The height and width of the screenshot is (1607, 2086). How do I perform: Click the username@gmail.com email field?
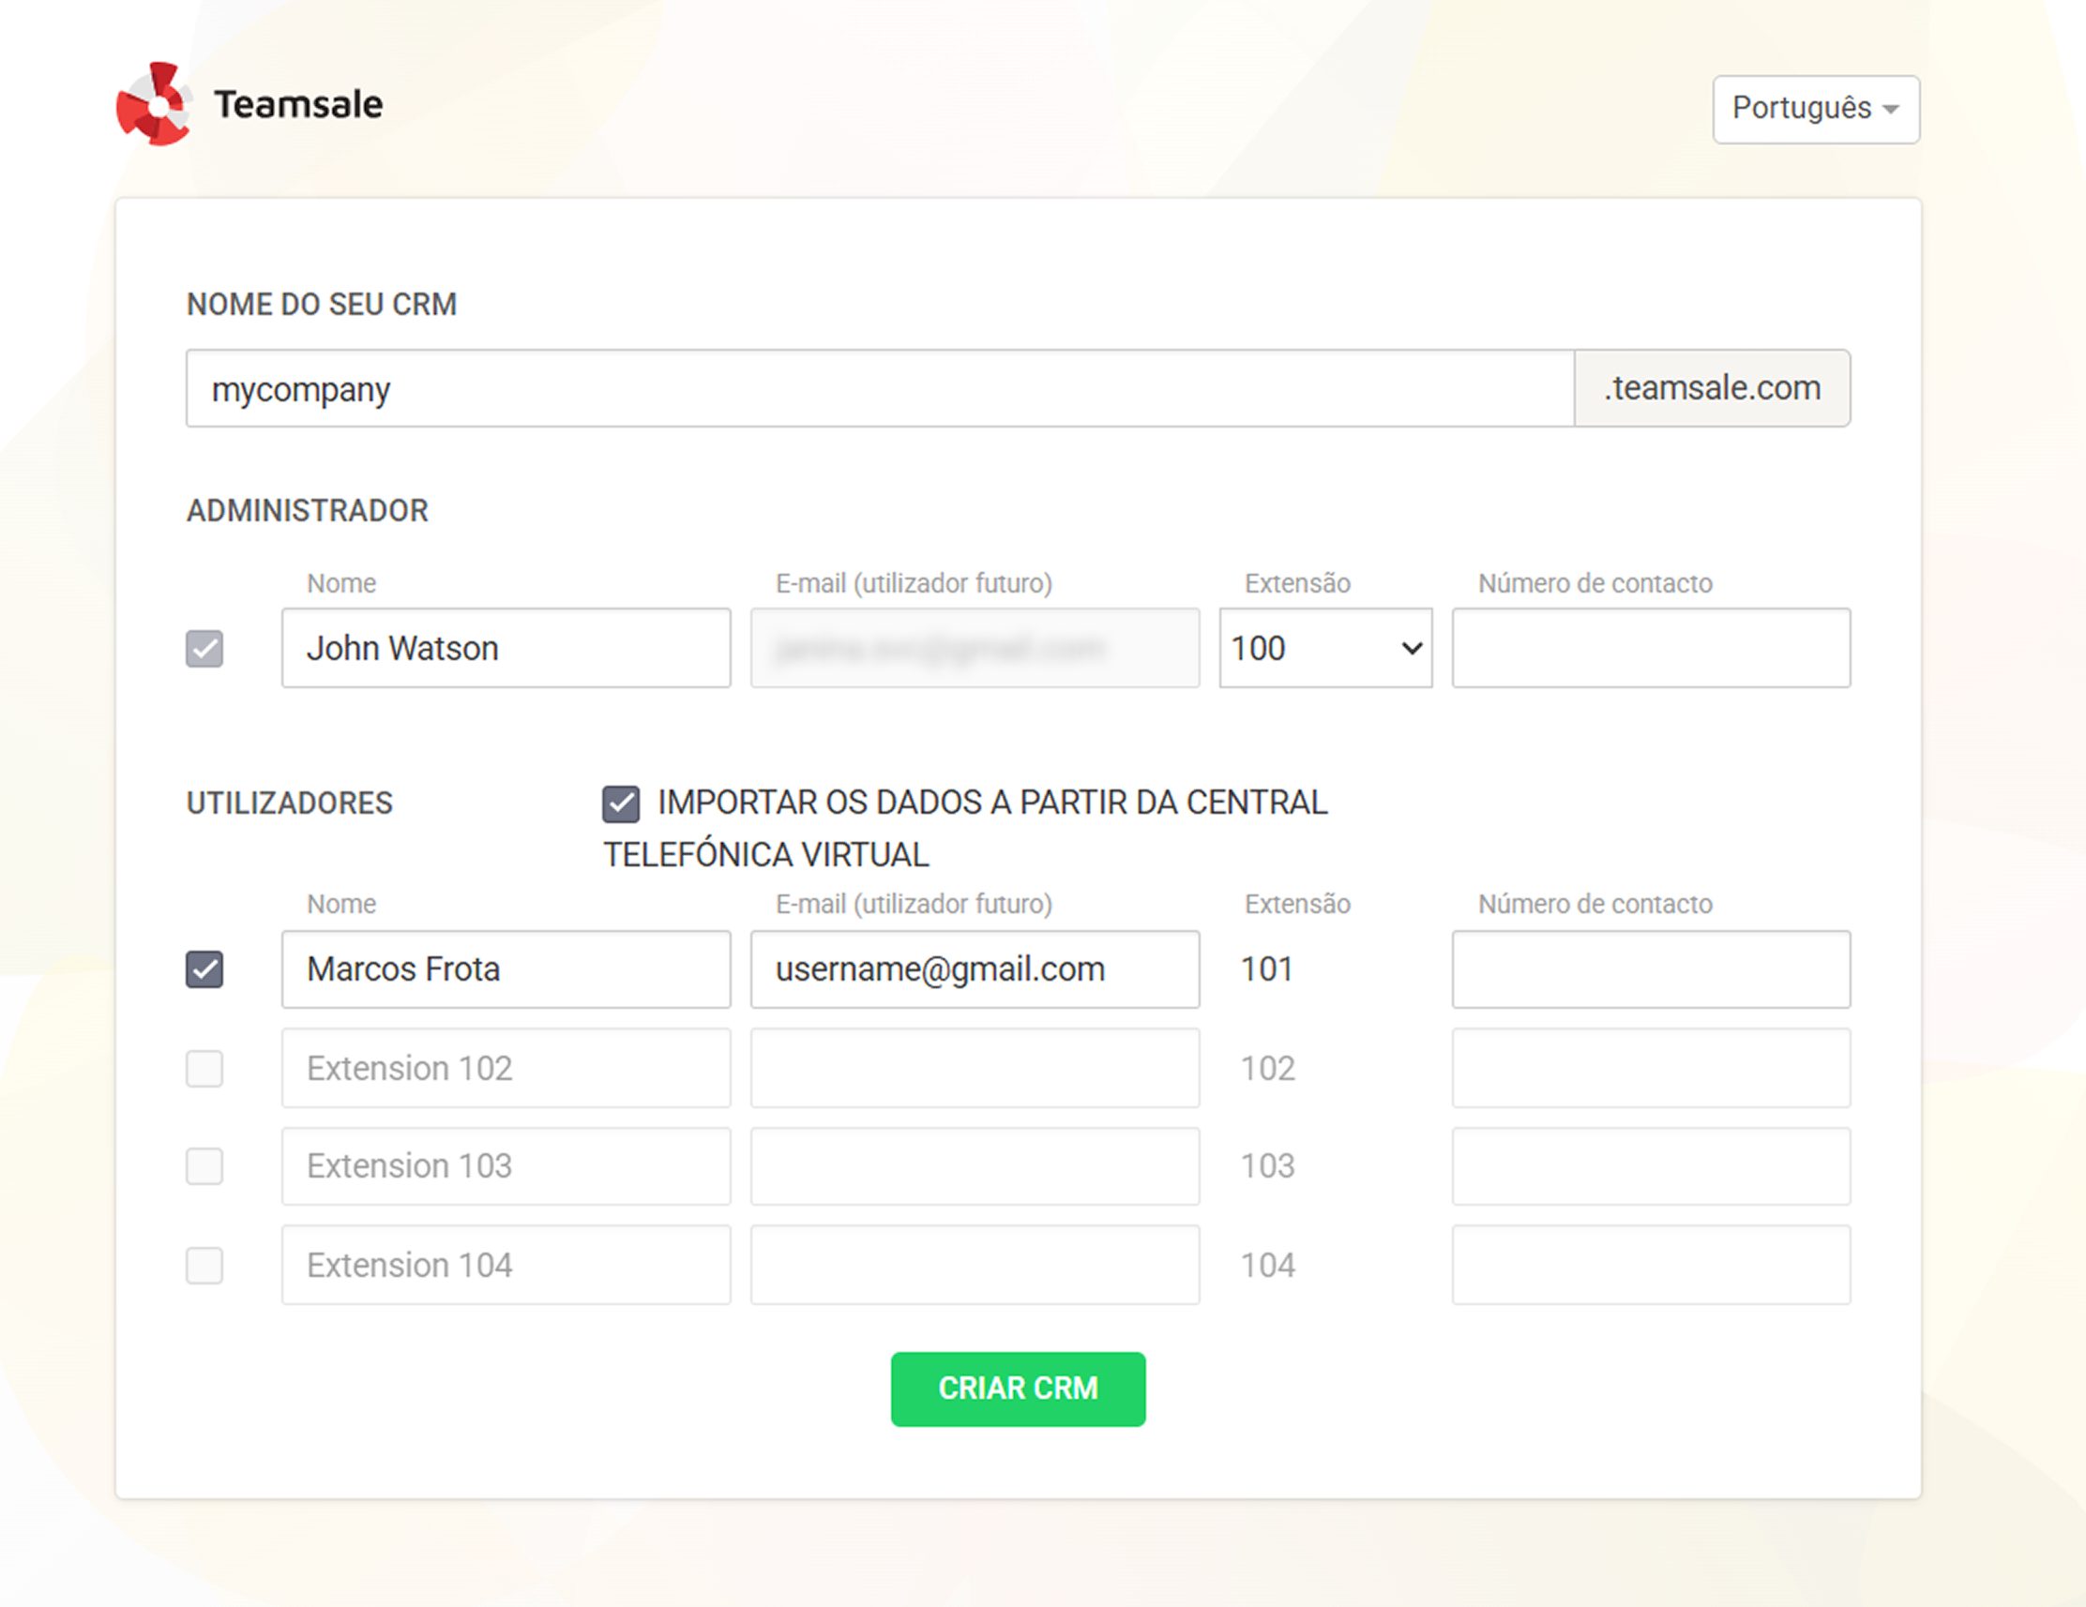[975, 969]
